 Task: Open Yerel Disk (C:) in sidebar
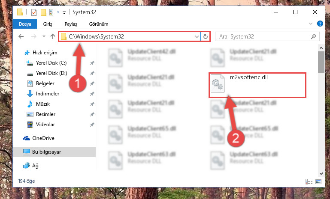tap(51, 63)
